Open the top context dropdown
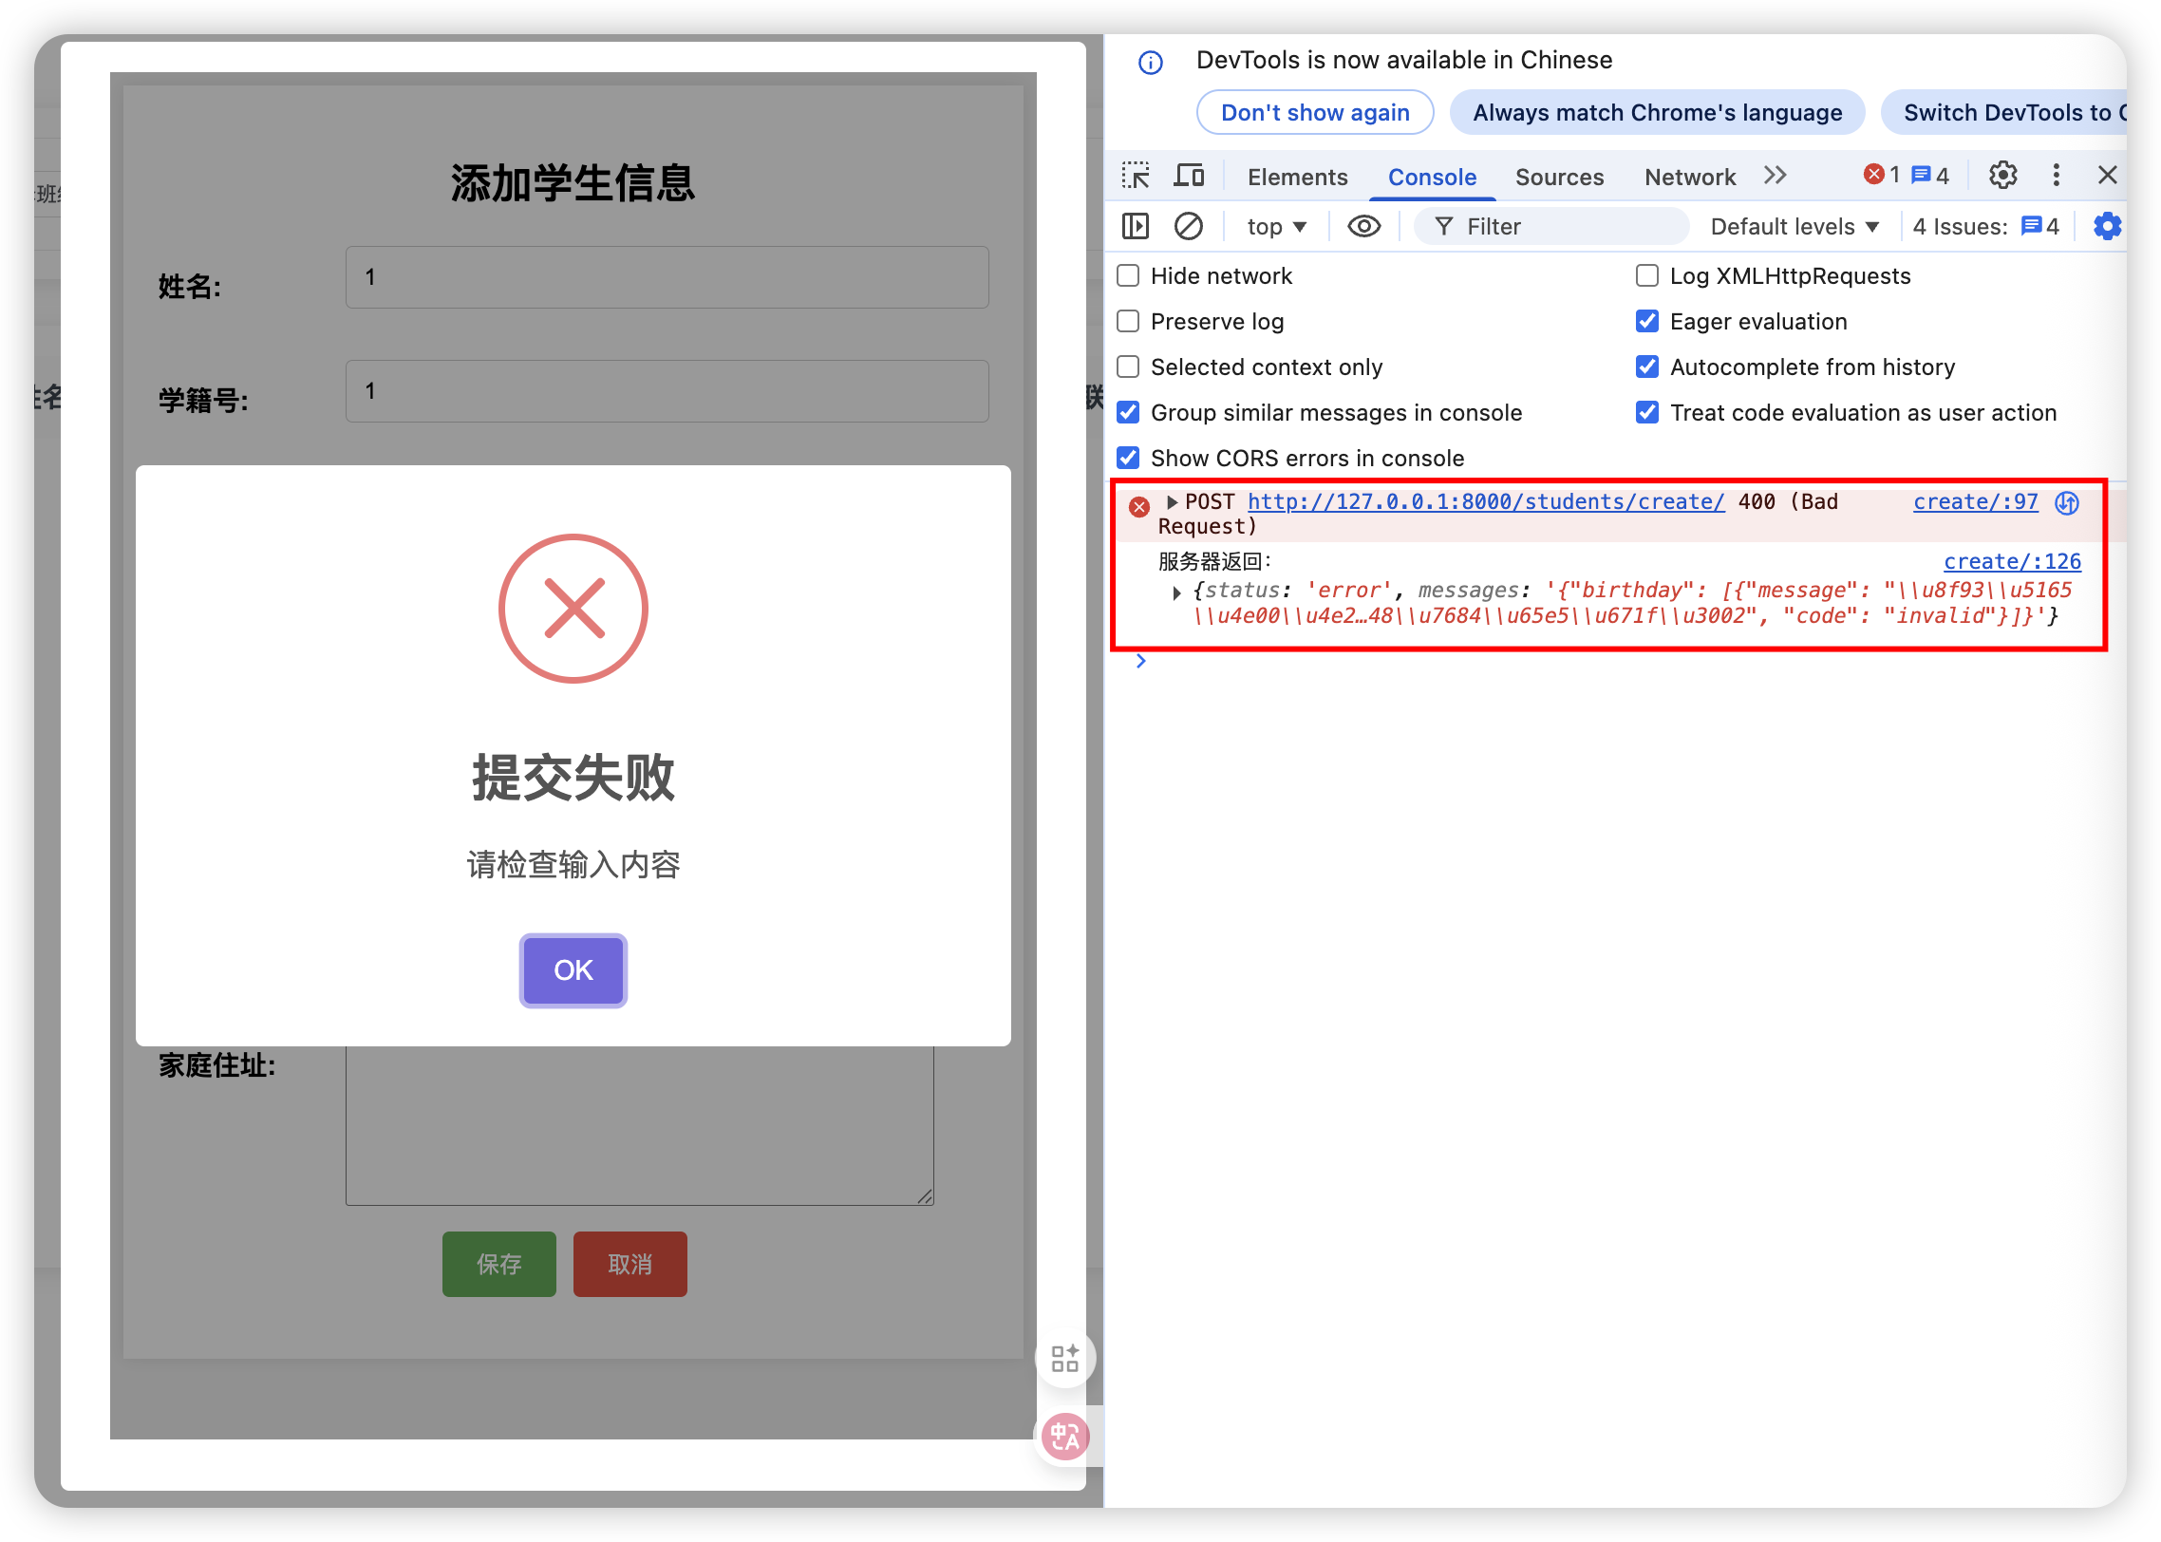The width and height of the screenshot is (2161, 1542). pyautogui.click(x=1276, y=226)
